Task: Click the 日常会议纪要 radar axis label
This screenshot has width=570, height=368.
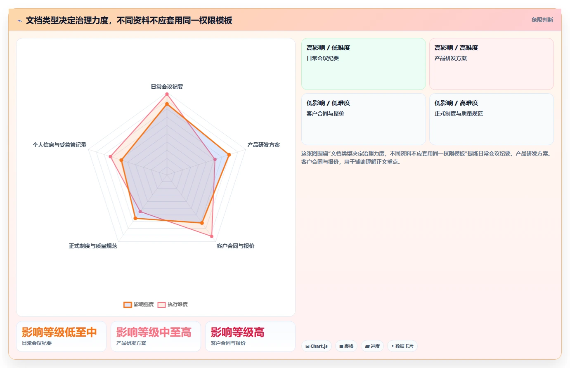Action: 167,87
